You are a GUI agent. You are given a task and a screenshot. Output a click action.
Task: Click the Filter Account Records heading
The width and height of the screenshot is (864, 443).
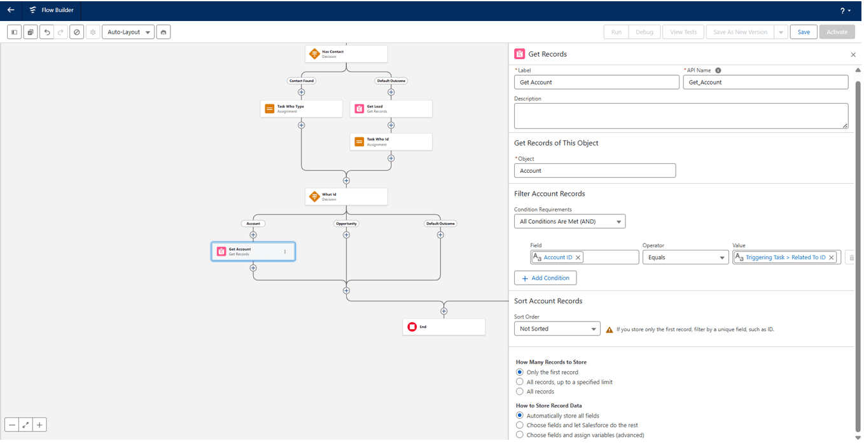pyautogui.click(x=549, y=194)
